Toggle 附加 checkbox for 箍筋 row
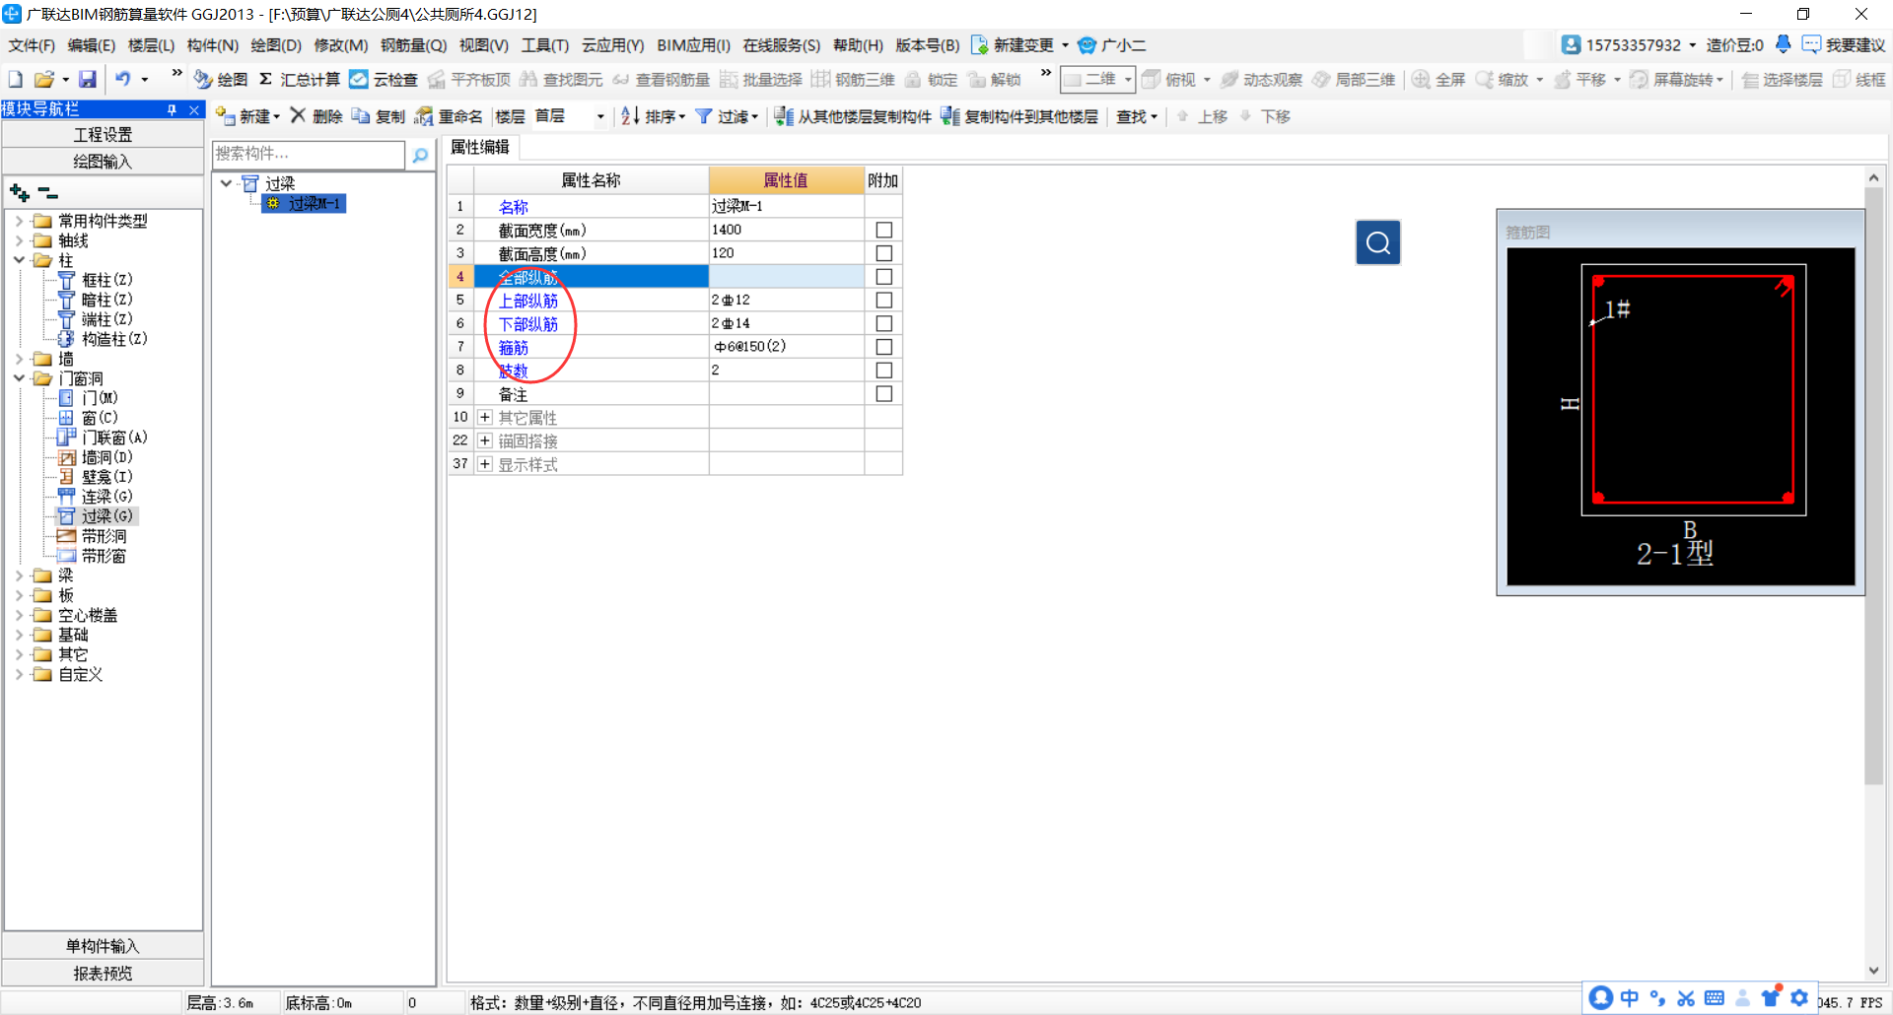The image size is (1893, 1015). tap(884, 347)
